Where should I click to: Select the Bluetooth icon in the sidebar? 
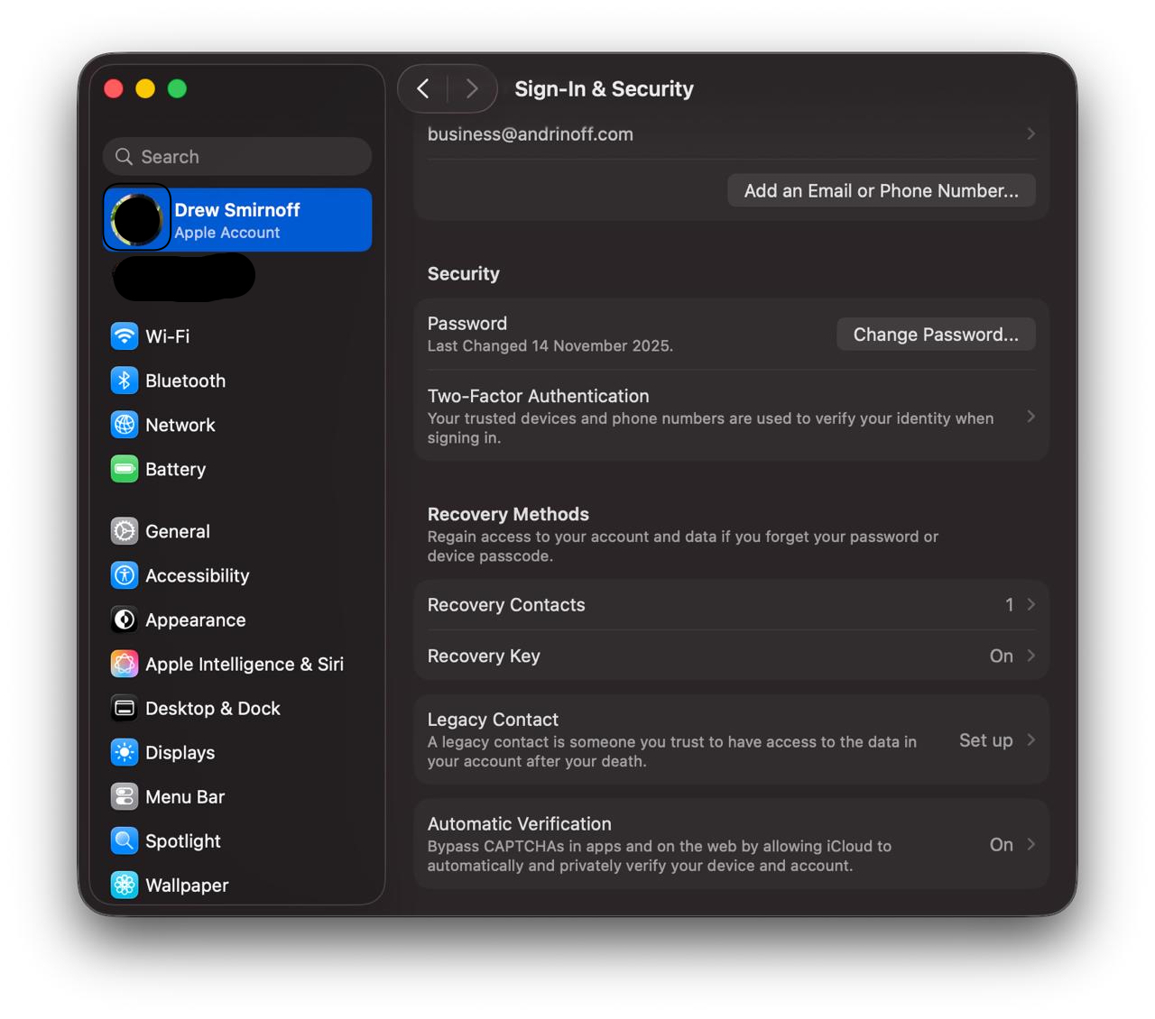click(124, 380)
